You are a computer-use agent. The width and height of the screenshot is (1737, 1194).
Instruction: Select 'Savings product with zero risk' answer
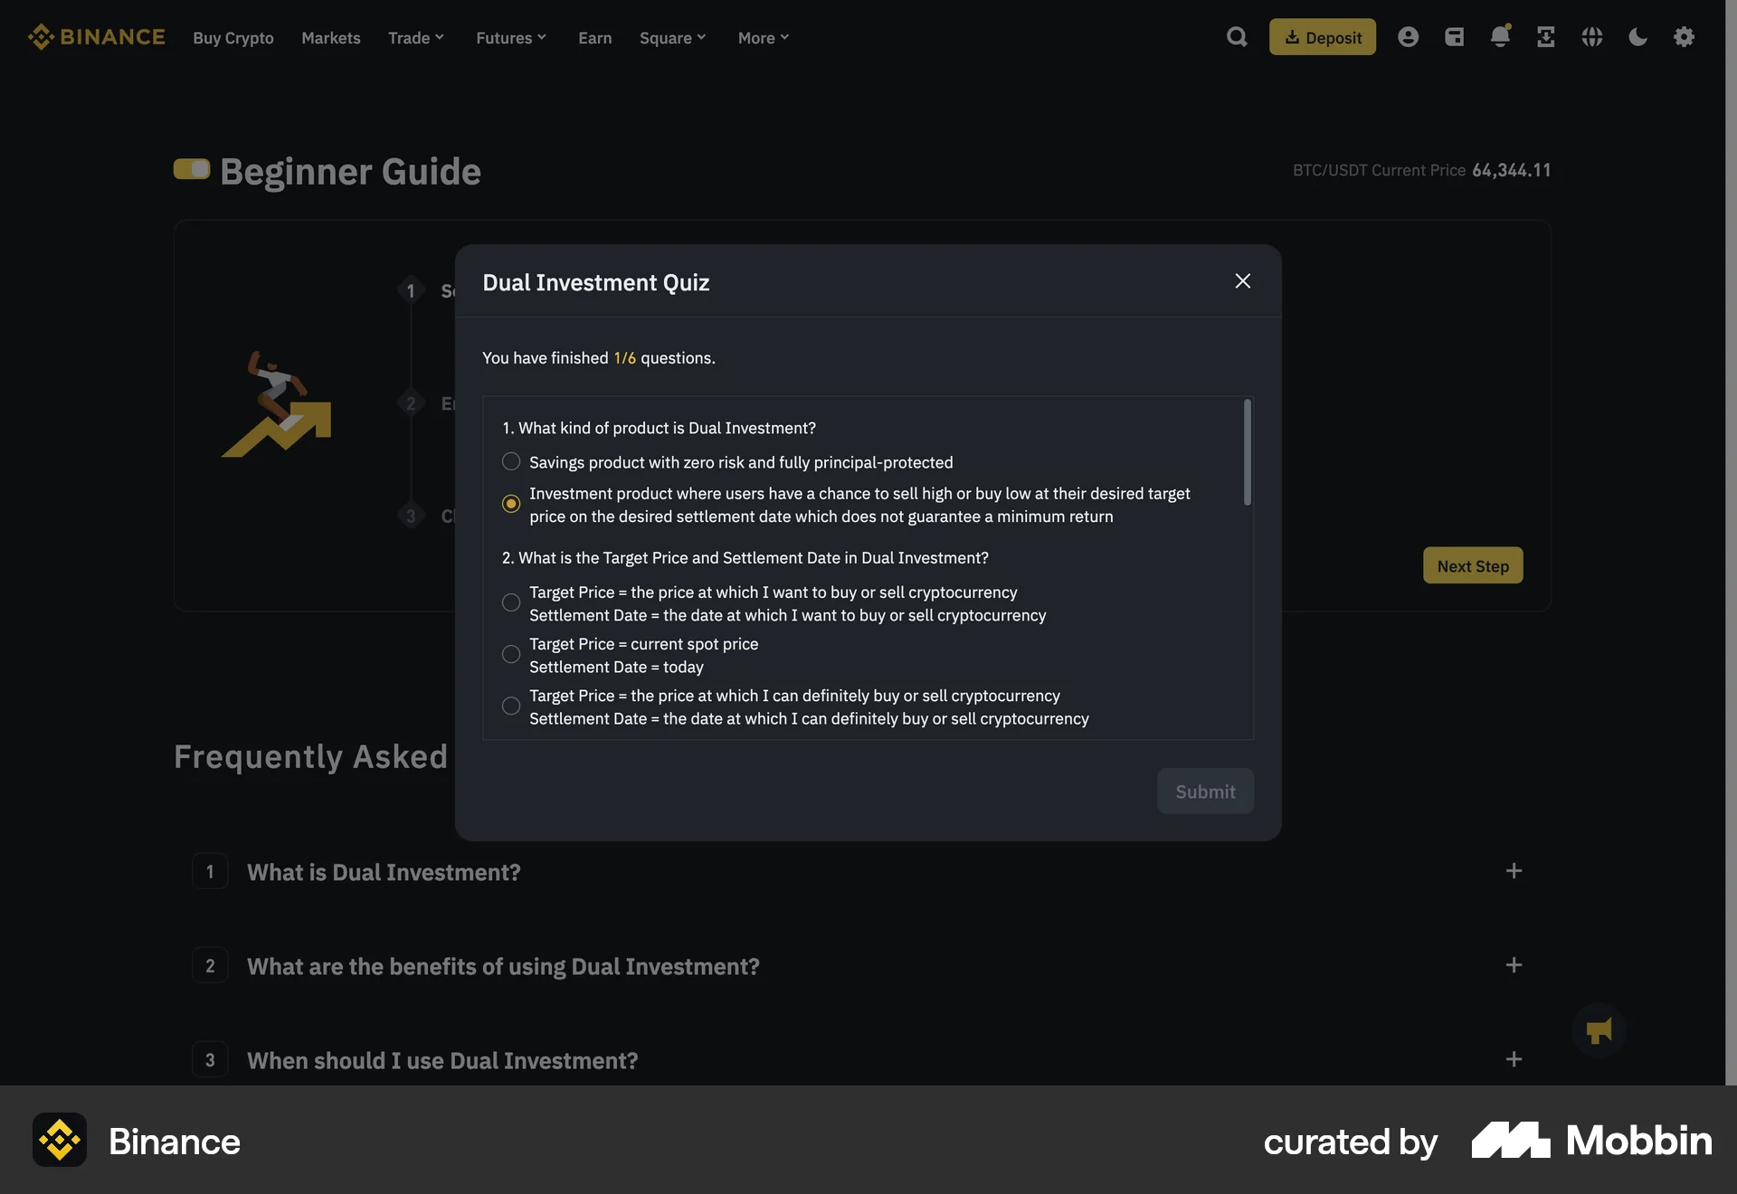511,460
